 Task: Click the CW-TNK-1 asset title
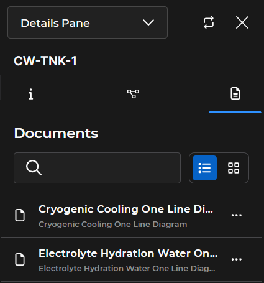click(45, 61)
